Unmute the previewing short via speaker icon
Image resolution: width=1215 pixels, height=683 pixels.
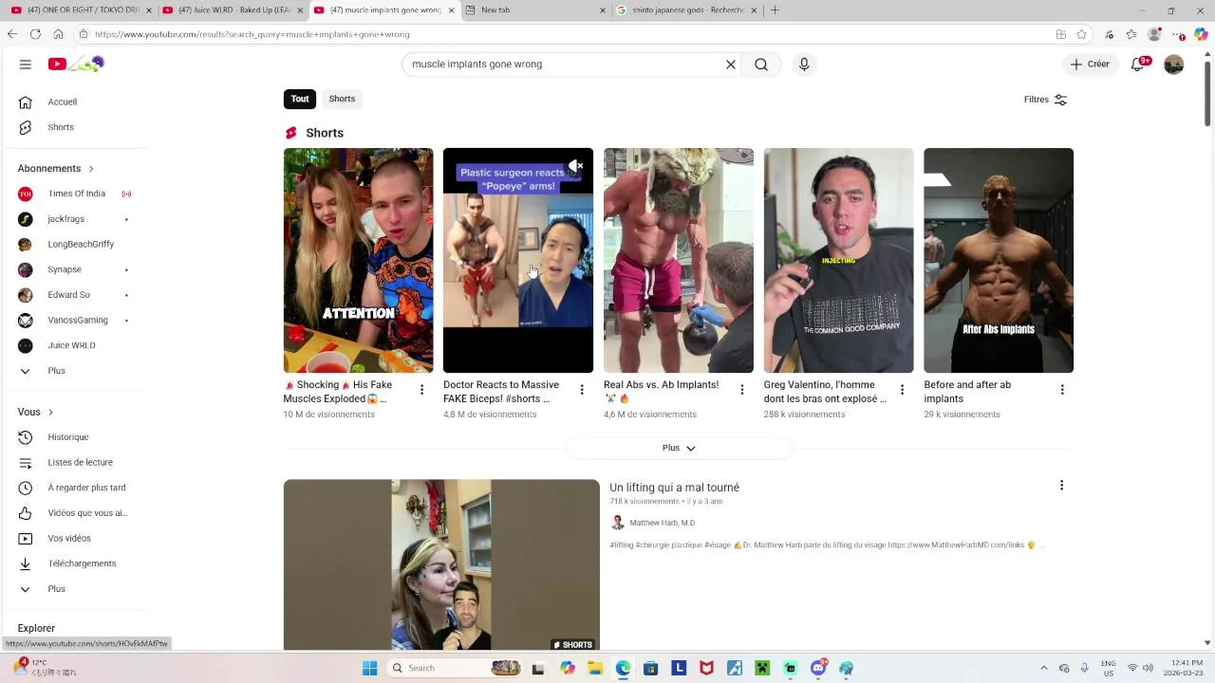575,166
